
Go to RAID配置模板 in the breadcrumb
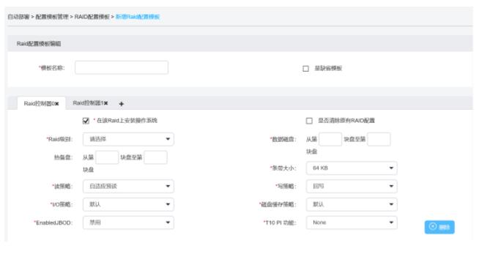92,17
